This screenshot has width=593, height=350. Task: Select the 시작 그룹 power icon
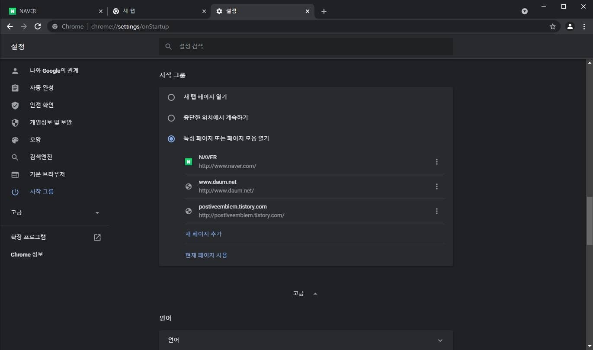coord(15,191)
